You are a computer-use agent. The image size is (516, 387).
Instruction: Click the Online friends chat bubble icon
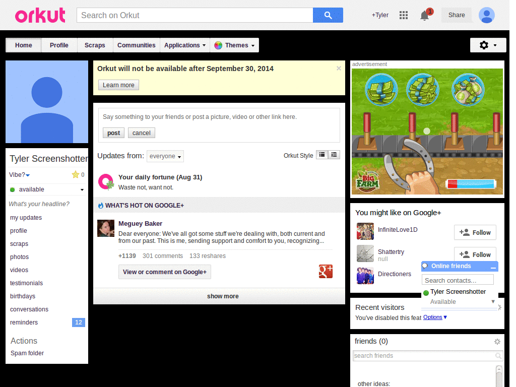coord(425,266)
